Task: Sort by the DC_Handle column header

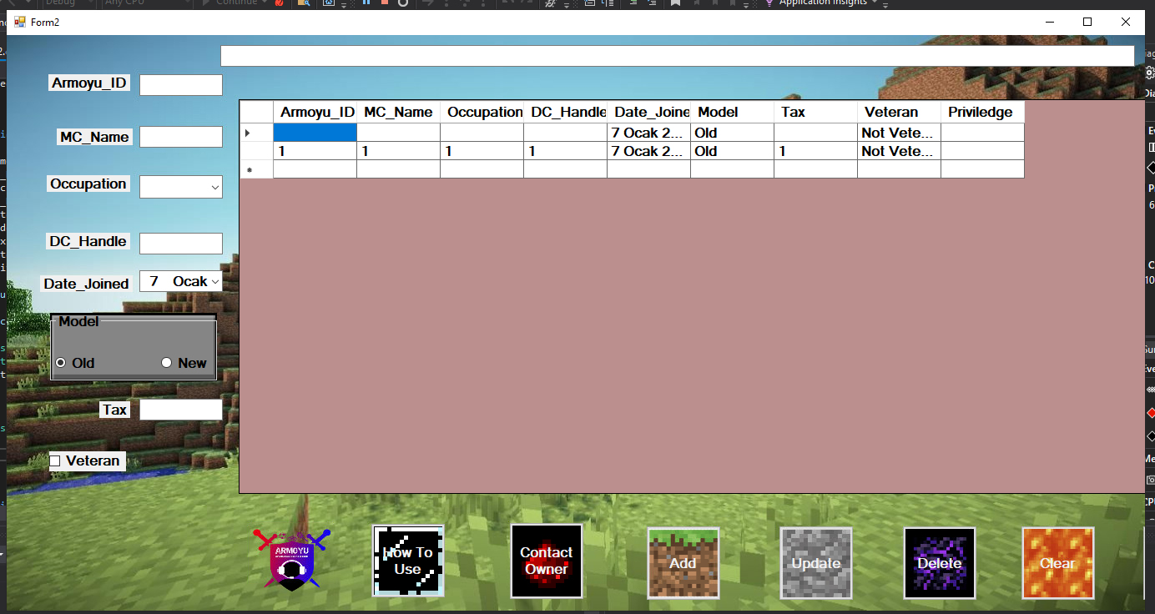Action: click(566, 113)
